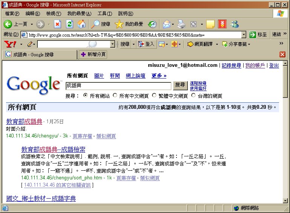Click the 分享書籤 share bookmark button
290x213 pixels.
235,44
